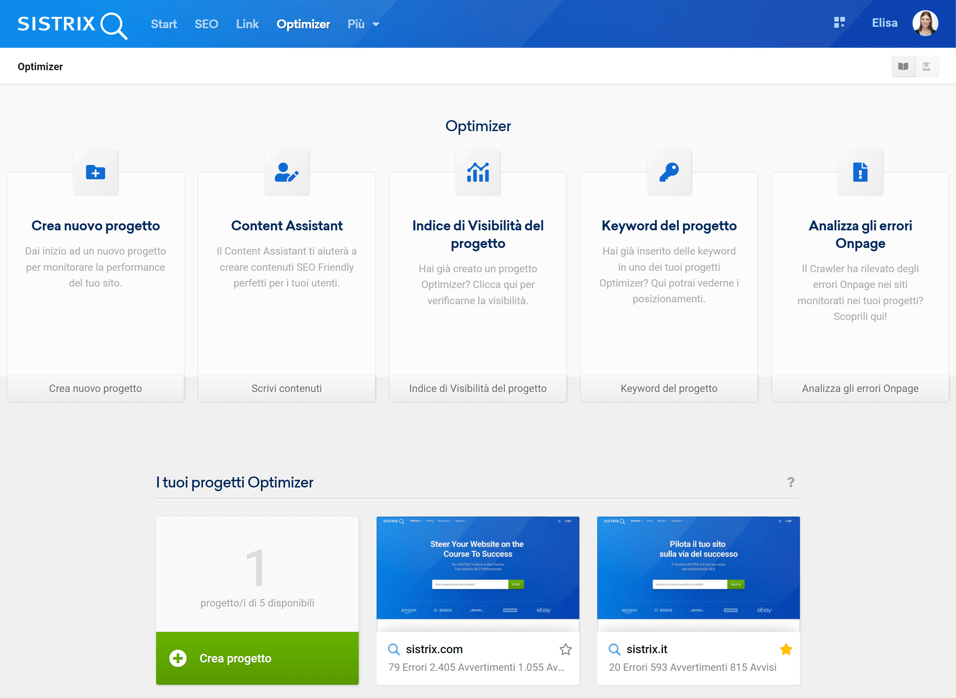The height and width of the screenshot is (698, 956).
Task: Click the sistrix.it project name
Action: pyautogui.click(x=646, y=649)
